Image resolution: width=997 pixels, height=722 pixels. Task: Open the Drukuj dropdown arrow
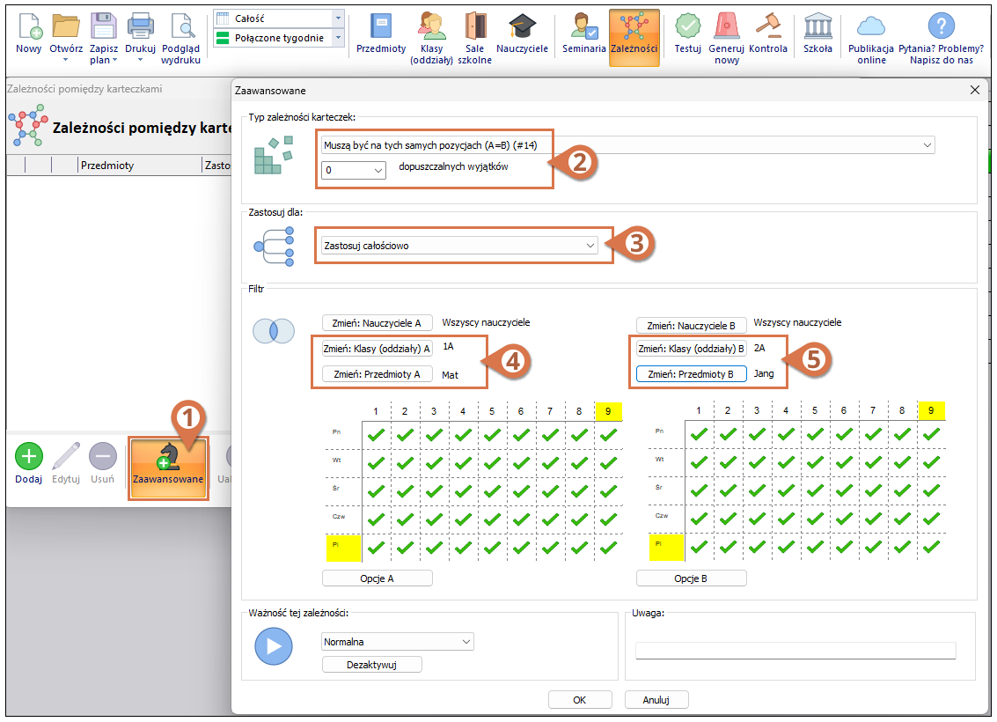(141, 61)
